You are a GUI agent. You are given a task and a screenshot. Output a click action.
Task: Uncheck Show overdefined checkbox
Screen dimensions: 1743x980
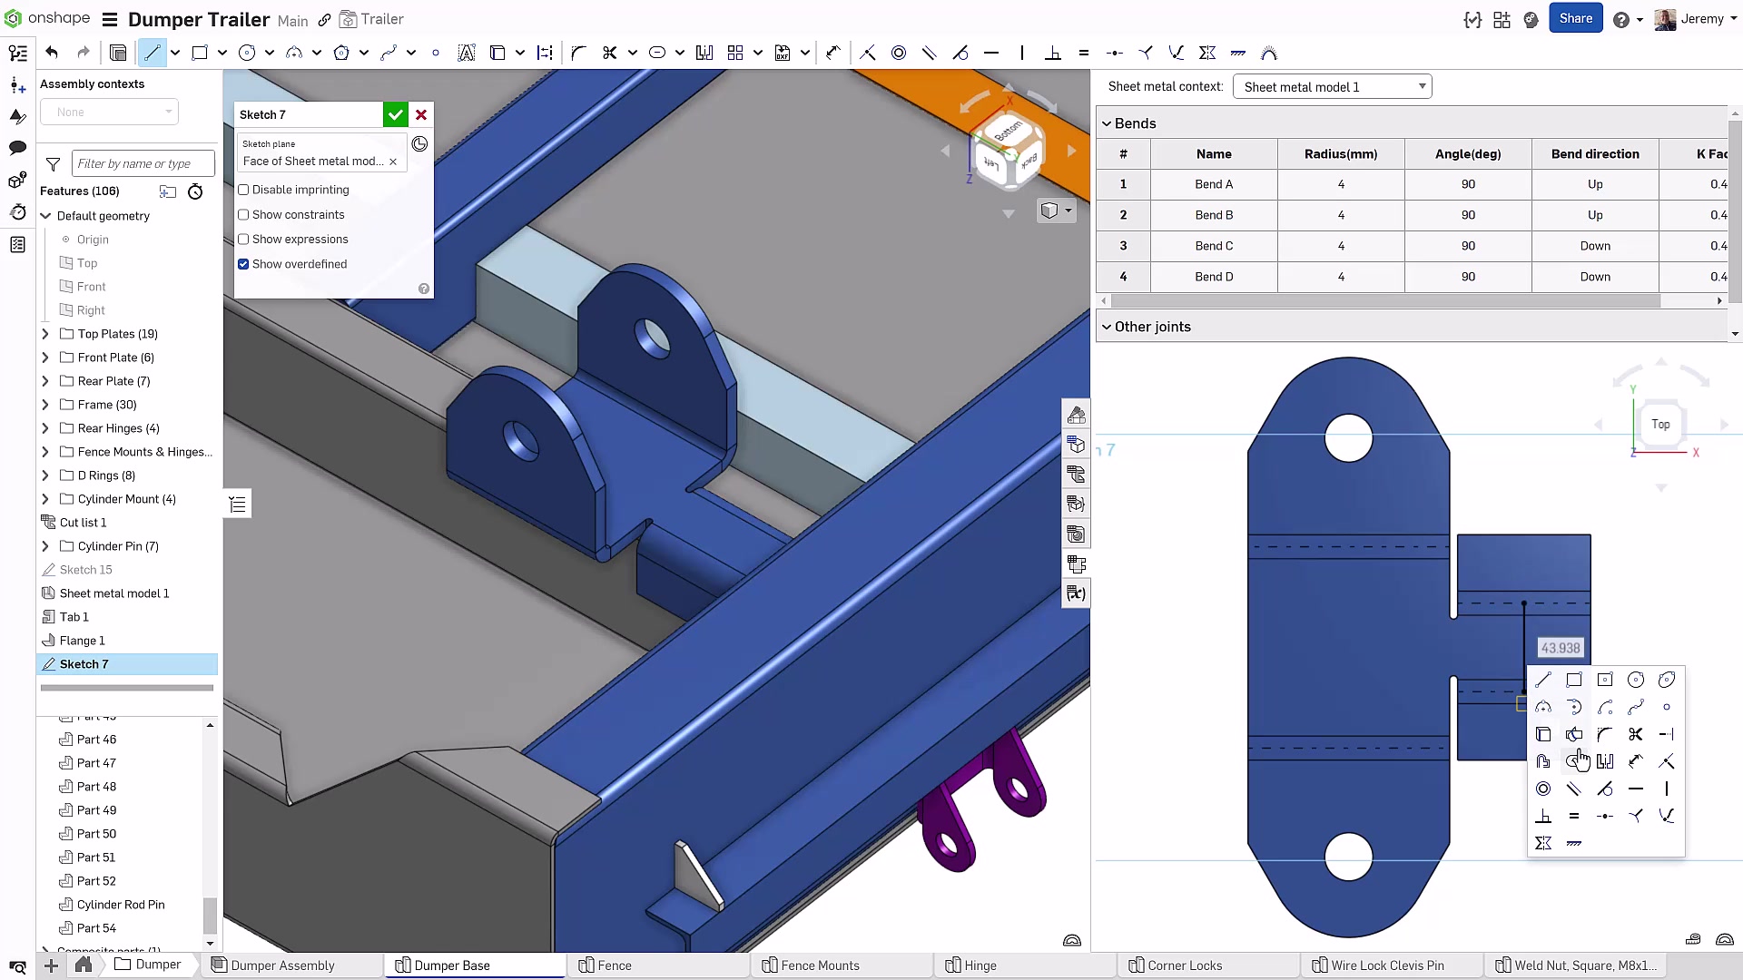(243, 264)
